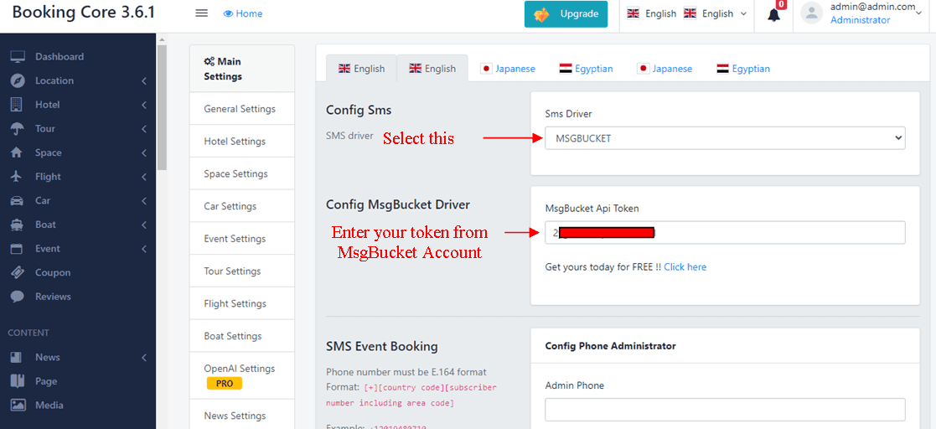Switch to the first Japanese language tab
The height and width of the screenshot is (429, 936).
[x=507, y=69]
